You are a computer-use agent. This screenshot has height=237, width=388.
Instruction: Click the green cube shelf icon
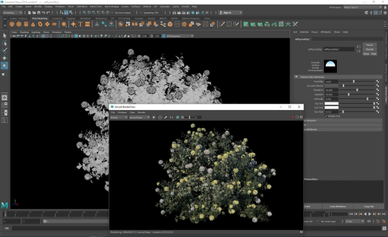[267, 25]
